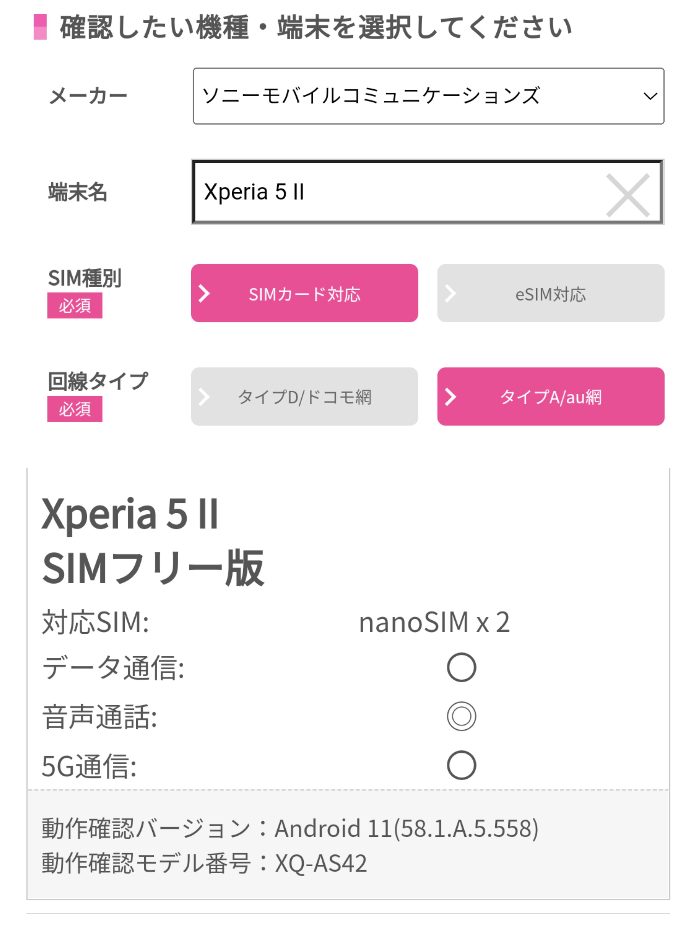Image resolution: width=696 pixels, height=927 pixels.
Task: Click the 必須 badge under SIM種別
Action: [x=75, y=306]
